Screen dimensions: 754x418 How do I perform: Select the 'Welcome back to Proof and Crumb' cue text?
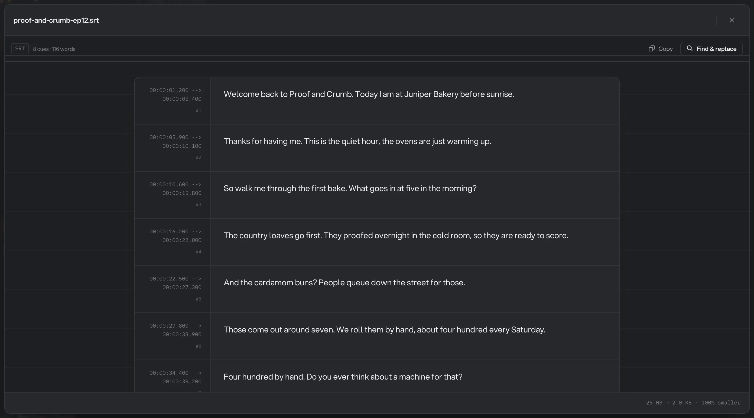coord(369,94)
